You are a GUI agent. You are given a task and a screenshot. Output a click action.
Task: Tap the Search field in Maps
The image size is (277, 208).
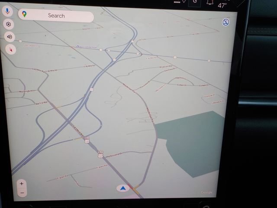pos(56,16)
